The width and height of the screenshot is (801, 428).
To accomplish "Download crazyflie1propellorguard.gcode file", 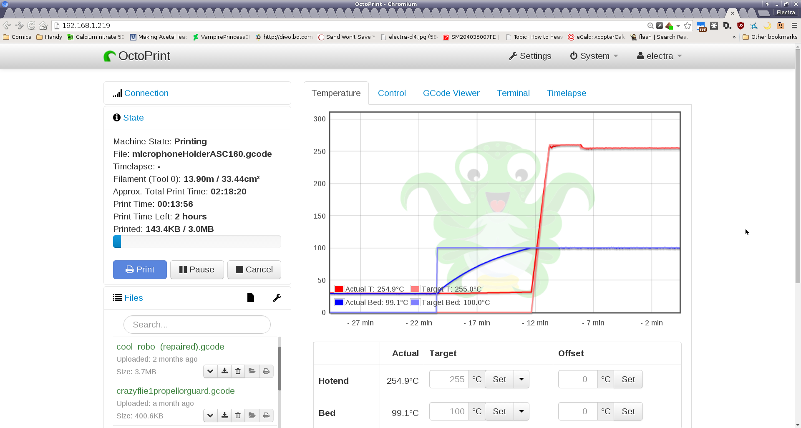I will pyautogui.click(x=224, y=415).
